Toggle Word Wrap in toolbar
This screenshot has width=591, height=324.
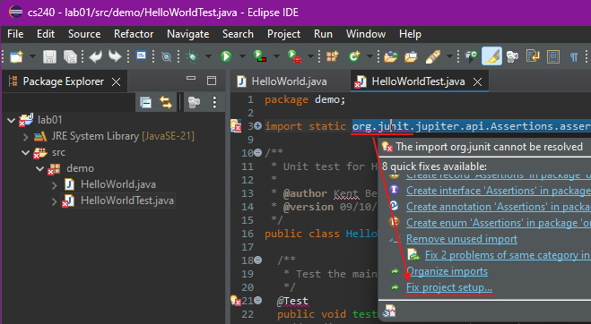(x=533, y=56)
